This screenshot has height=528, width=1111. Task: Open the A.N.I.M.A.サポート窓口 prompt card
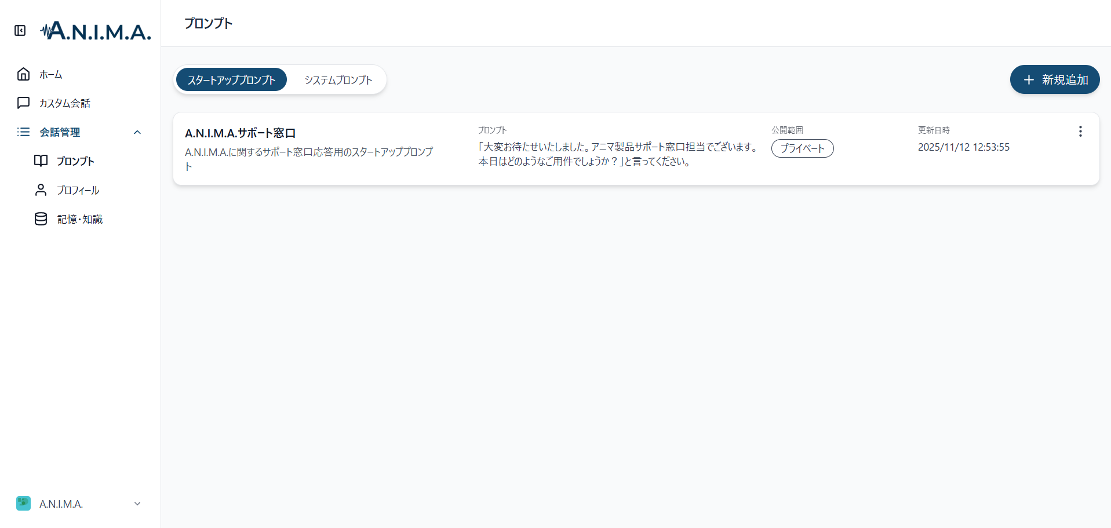click(240, 133)
